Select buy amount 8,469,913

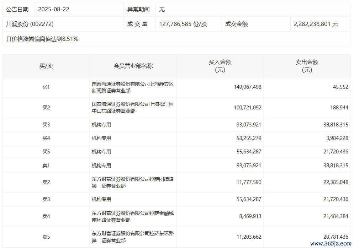250,216
